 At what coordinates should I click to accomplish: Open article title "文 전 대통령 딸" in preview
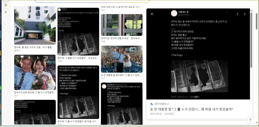tap(191, 109)
